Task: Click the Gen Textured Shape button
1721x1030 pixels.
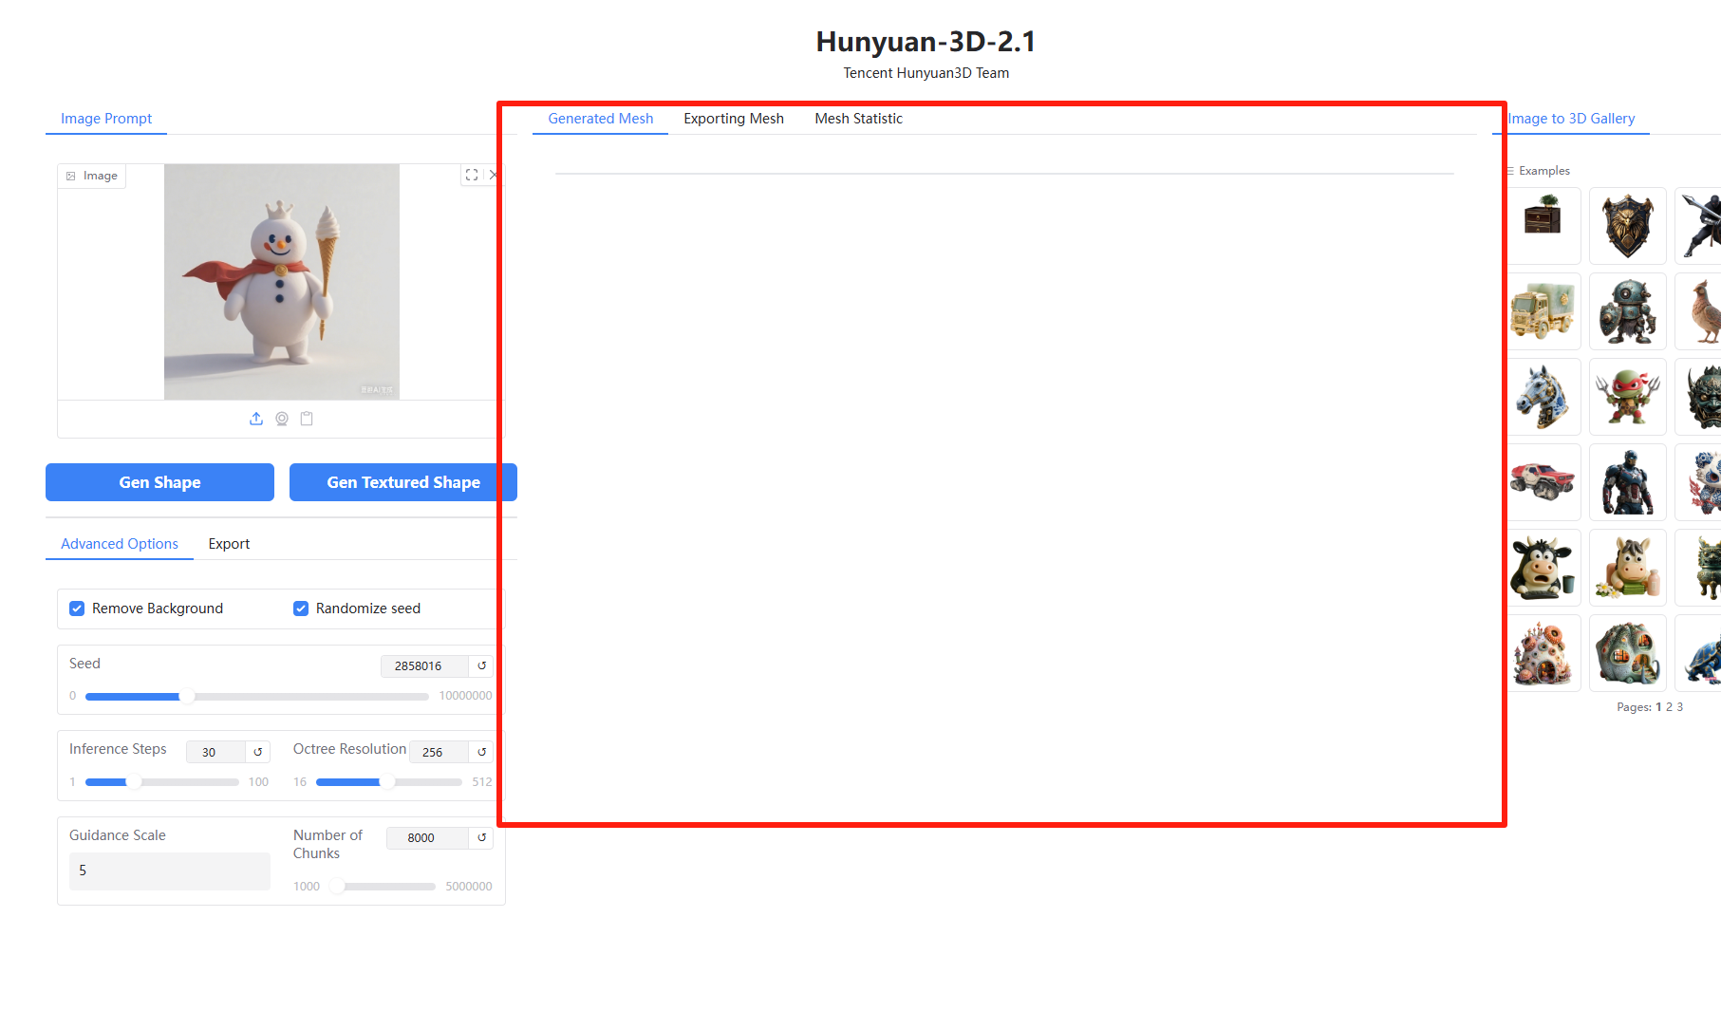Action: (403, 482)
